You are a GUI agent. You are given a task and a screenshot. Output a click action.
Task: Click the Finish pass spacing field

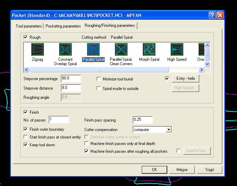point(143,120)
